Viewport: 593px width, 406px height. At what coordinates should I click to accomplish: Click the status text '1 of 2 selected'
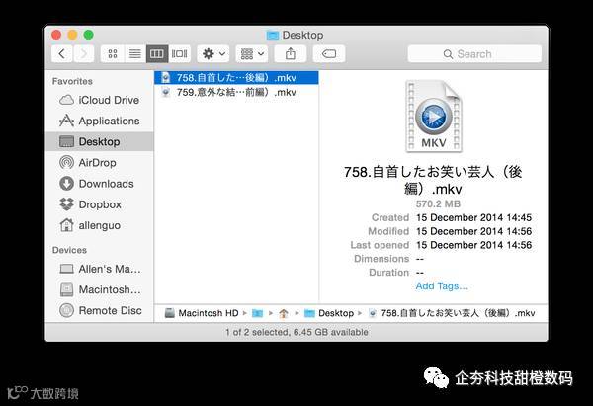click(x=256, y=332)
